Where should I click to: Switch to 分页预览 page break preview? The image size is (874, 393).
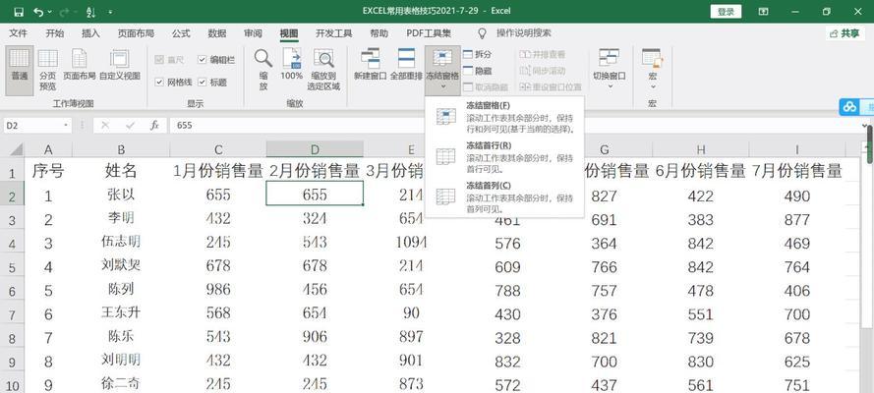(48, 69)
